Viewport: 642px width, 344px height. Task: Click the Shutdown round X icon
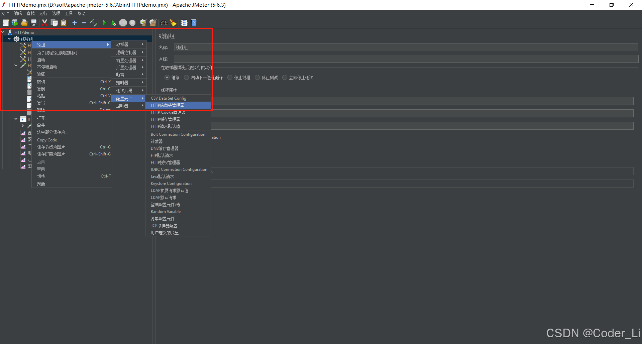[x=132, y=23]
